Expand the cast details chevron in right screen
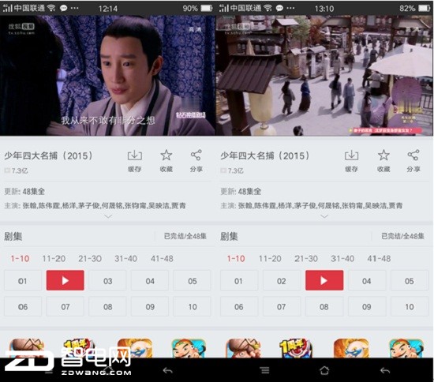 pos(324,216)
